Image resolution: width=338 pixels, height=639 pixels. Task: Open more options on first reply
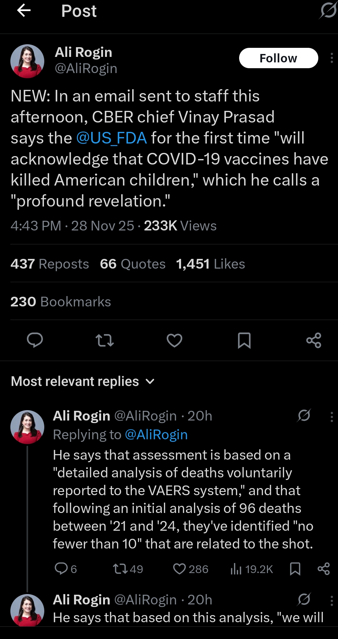click(x=332, y=417)
